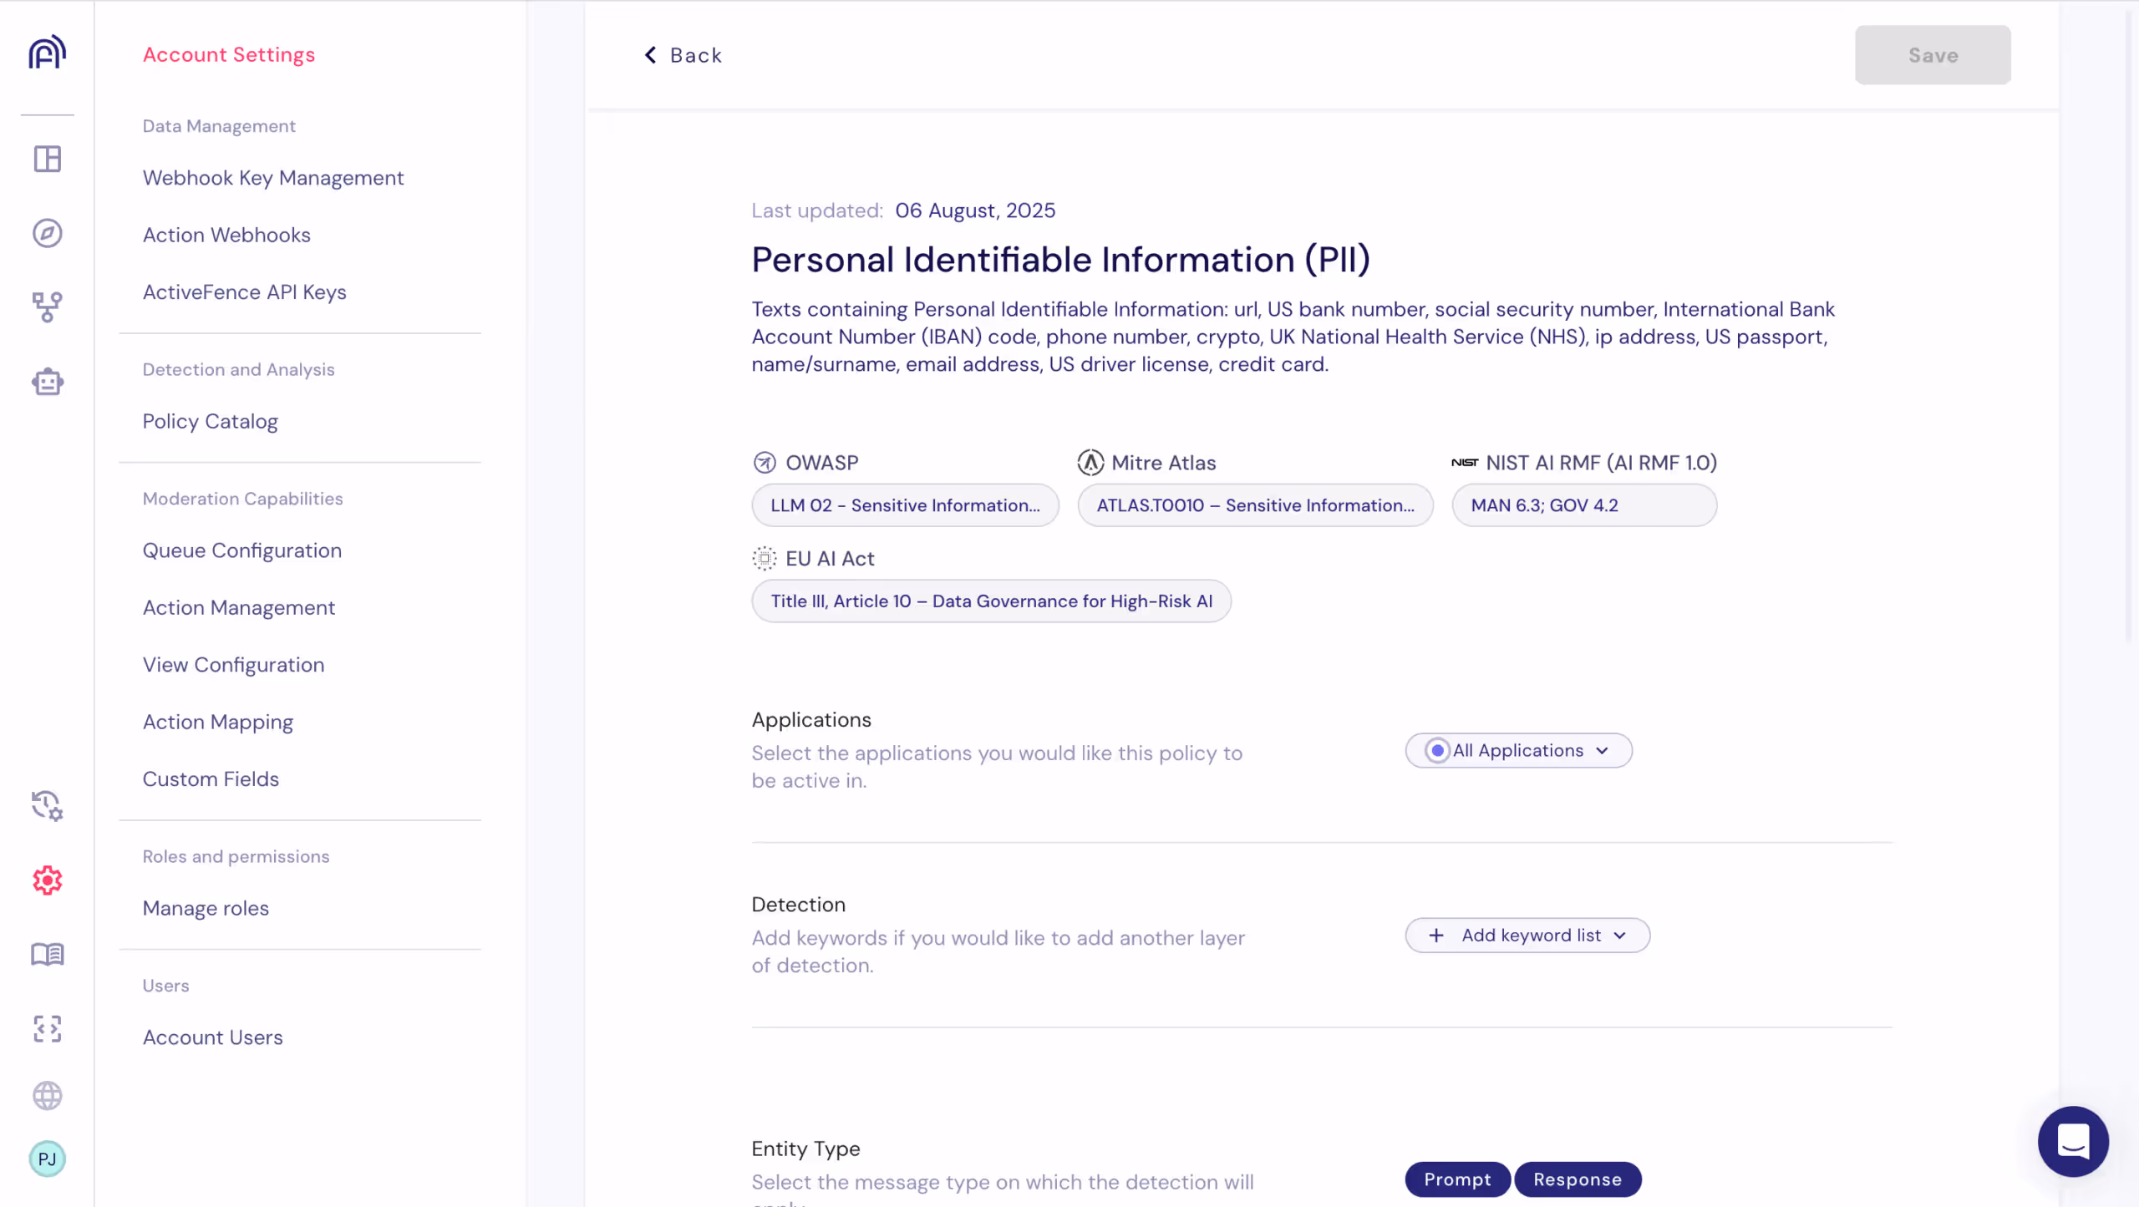Enable the Prompt entity type
The height and width of the screenshot is (1207, 2139).
(x=1457, y=1179)
